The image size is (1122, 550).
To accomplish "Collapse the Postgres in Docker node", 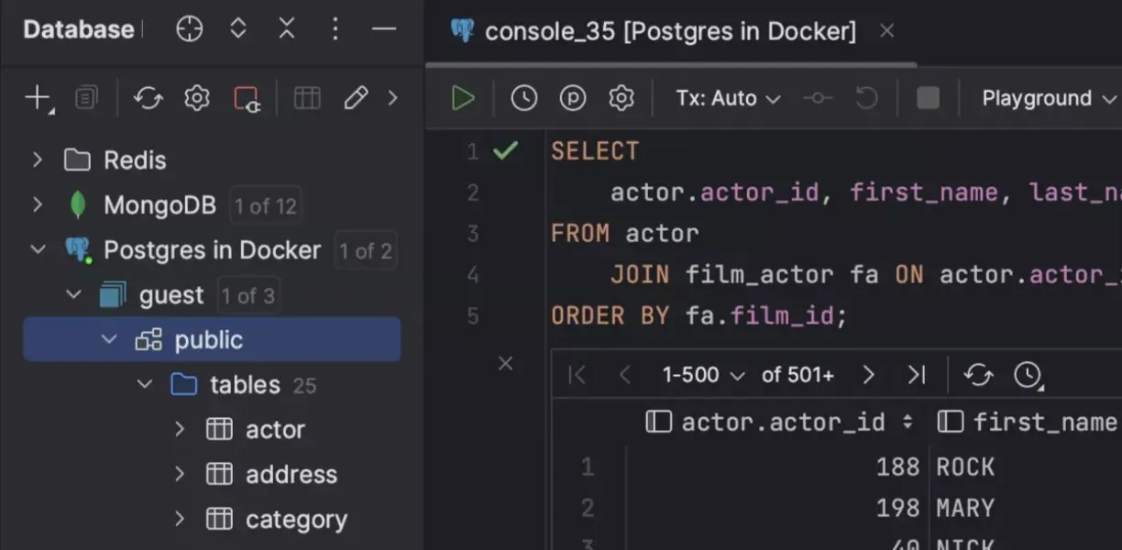I will [38, 249].
